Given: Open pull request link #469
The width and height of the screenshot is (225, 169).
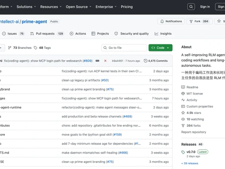Looking at the screenshot, I should (x=127, y=117).
